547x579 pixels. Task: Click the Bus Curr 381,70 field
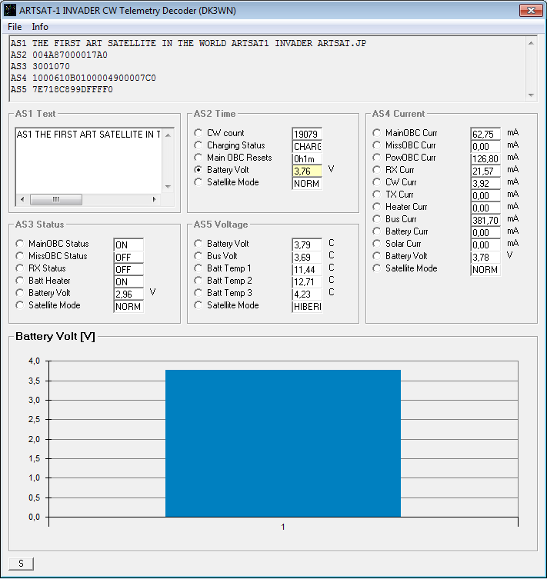click(485, 220)
